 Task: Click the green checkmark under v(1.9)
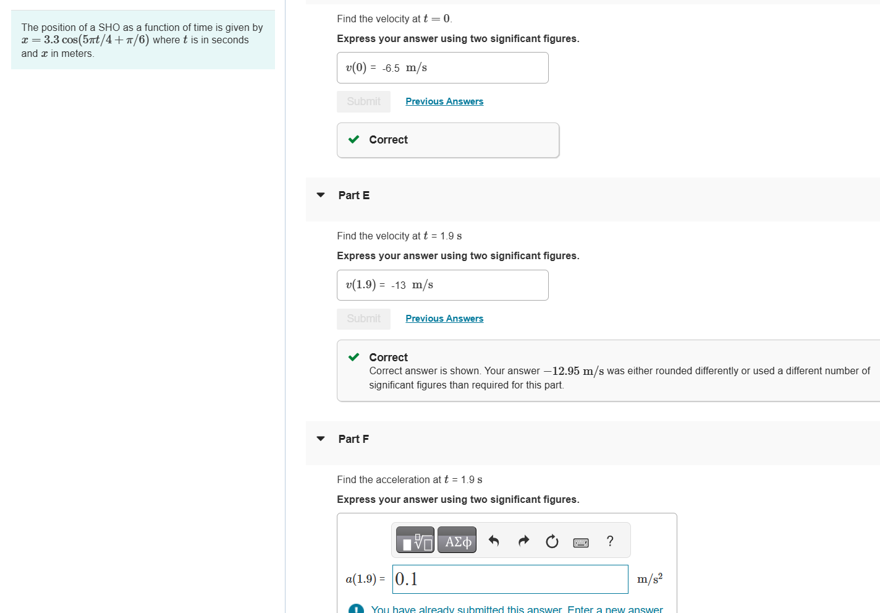tap(353, 357)
